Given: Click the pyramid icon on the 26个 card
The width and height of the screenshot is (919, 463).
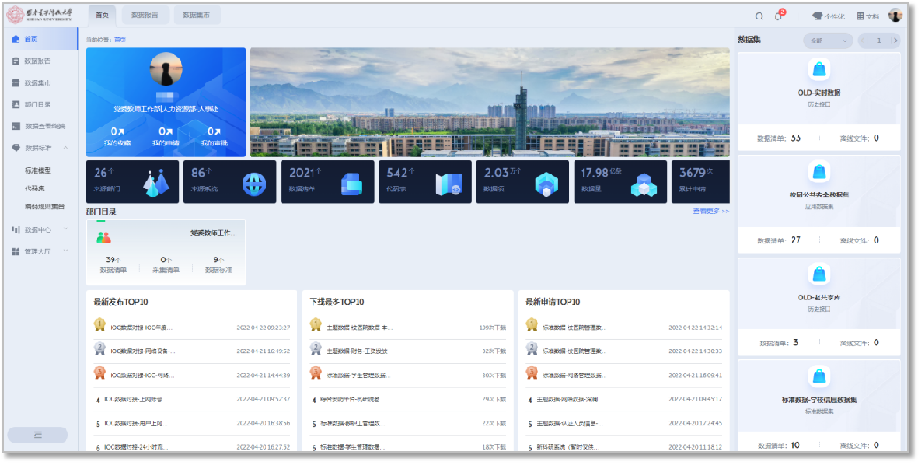Looking at the screenshot, I should 156,184.
